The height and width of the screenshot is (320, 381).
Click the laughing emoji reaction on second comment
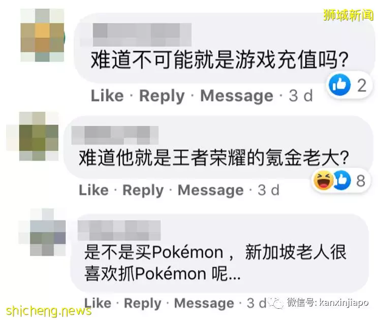click(324, 180)
